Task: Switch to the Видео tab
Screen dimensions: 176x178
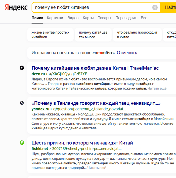Action: tap(73, 18)
